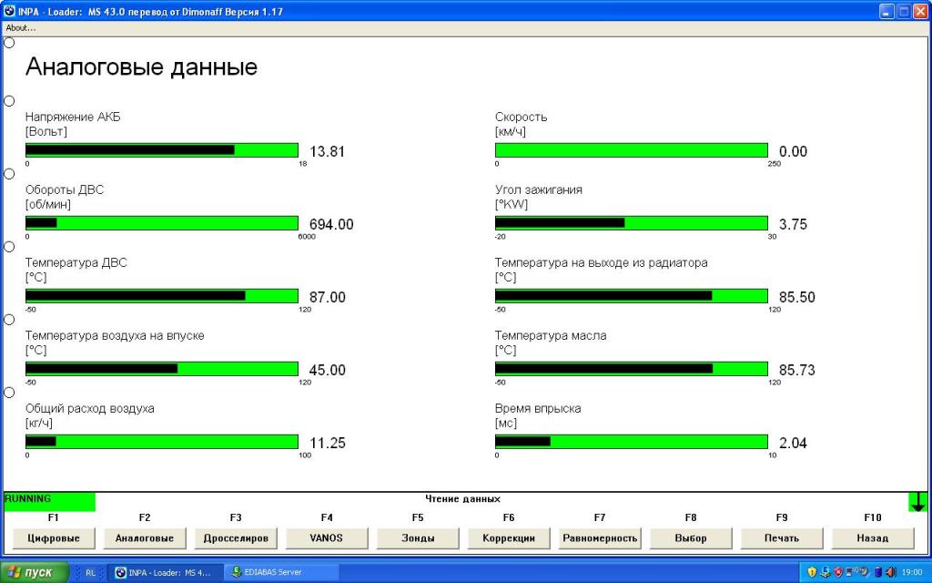Click the Цифровые F1 button

coord(54,538)
